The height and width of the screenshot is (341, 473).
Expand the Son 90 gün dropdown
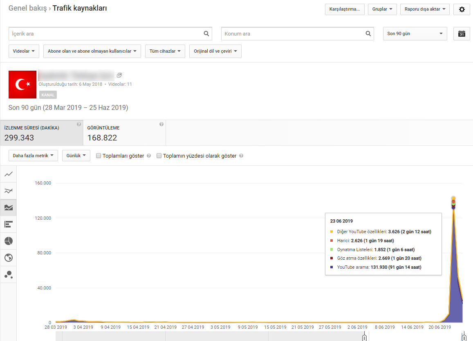[x=415, y=34]
